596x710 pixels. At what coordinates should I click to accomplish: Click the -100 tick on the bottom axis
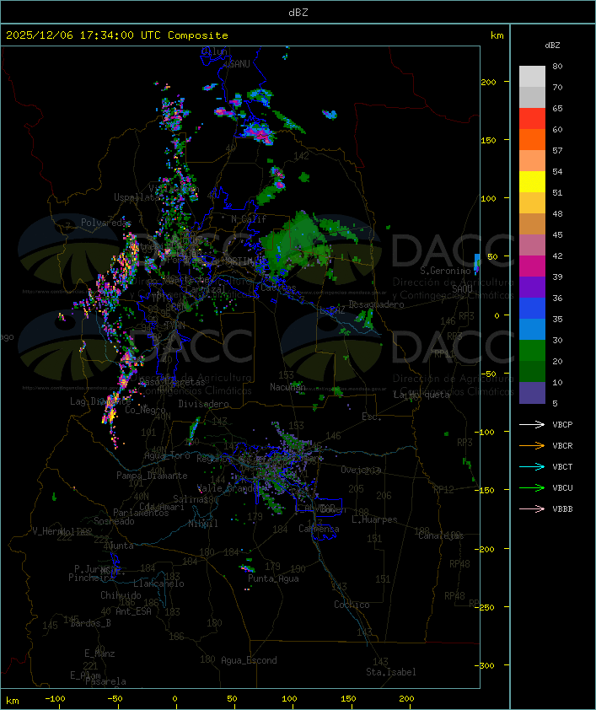[55, 699]
